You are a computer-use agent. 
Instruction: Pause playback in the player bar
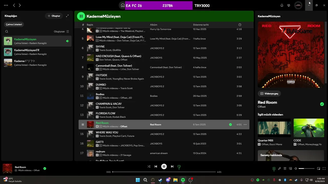click(x=164, y=166)
